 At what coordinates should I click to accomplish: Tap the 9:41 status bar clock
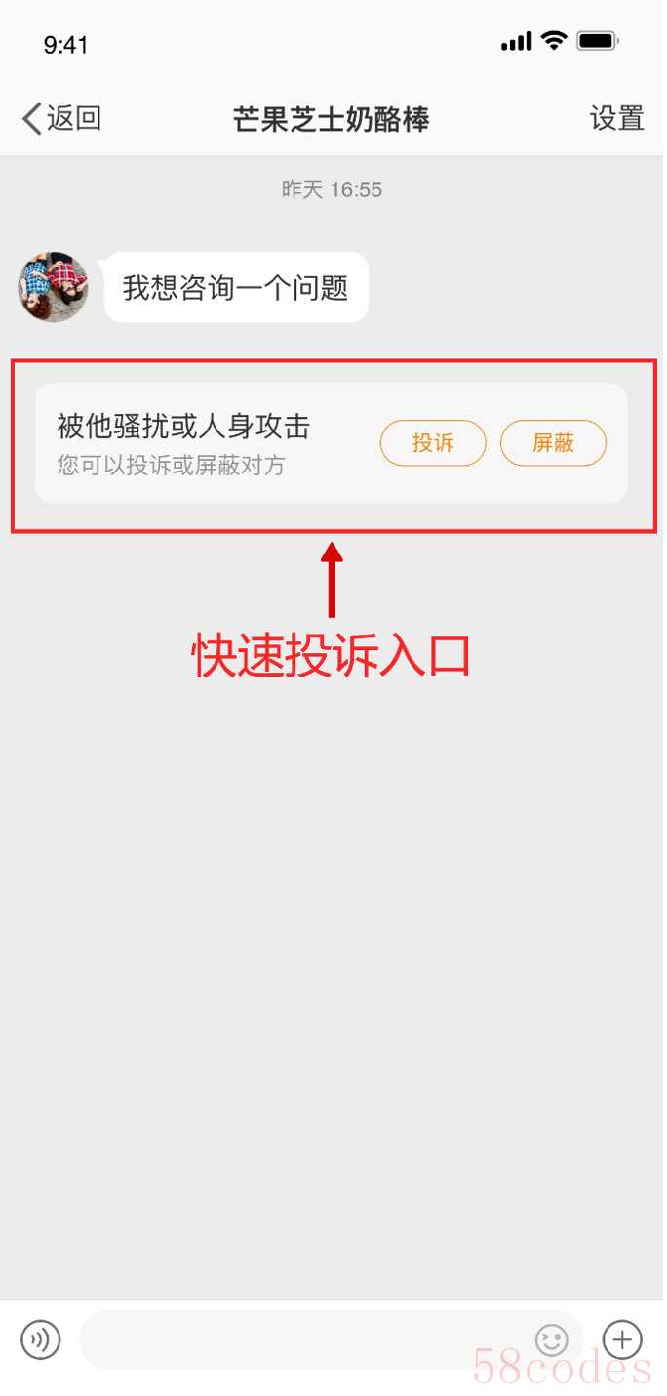coord(65,44)
